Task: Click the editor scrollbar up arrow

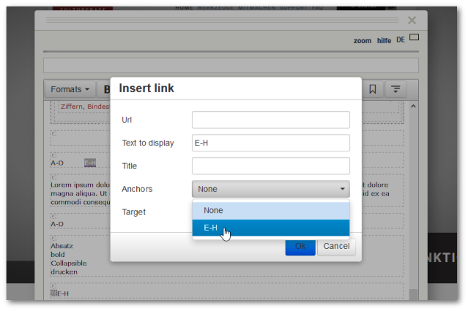Action: 412,106
